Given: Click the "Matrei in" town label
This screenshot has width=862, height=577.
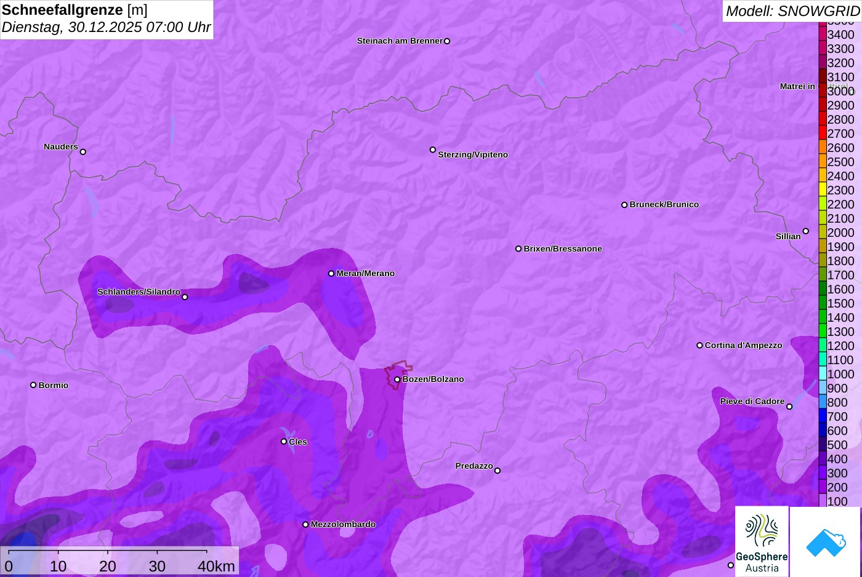Looking at the screenshot, I should [x=797, y=87].
